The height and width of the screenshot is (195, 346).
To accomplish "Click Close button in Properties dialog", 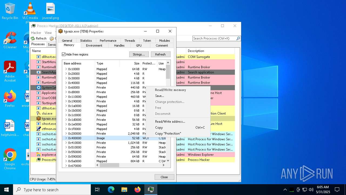I will (164, 177).
